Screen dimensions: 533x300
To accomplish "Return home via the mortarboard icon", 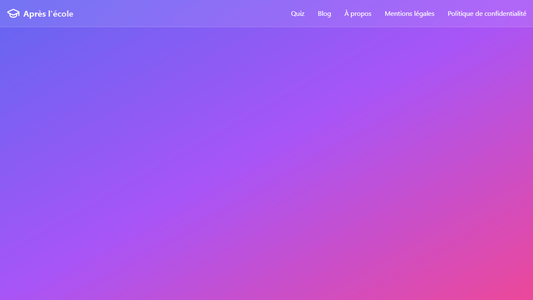I will tap(13, 13).
